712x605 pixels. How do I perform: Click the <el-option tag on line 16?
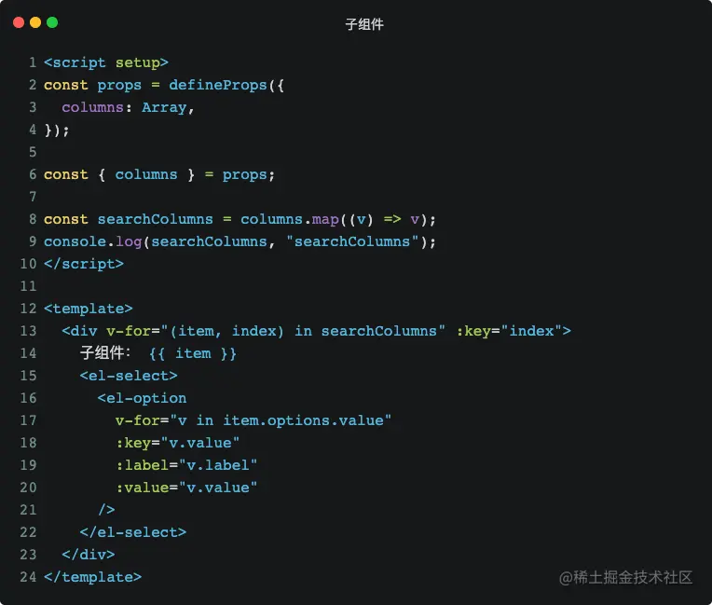[x=142, y=398]
